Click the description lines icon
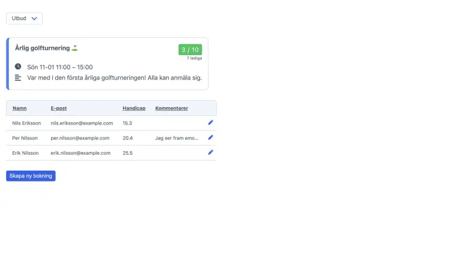This screenshot has width=475, height=268. [x=18, y=78]
